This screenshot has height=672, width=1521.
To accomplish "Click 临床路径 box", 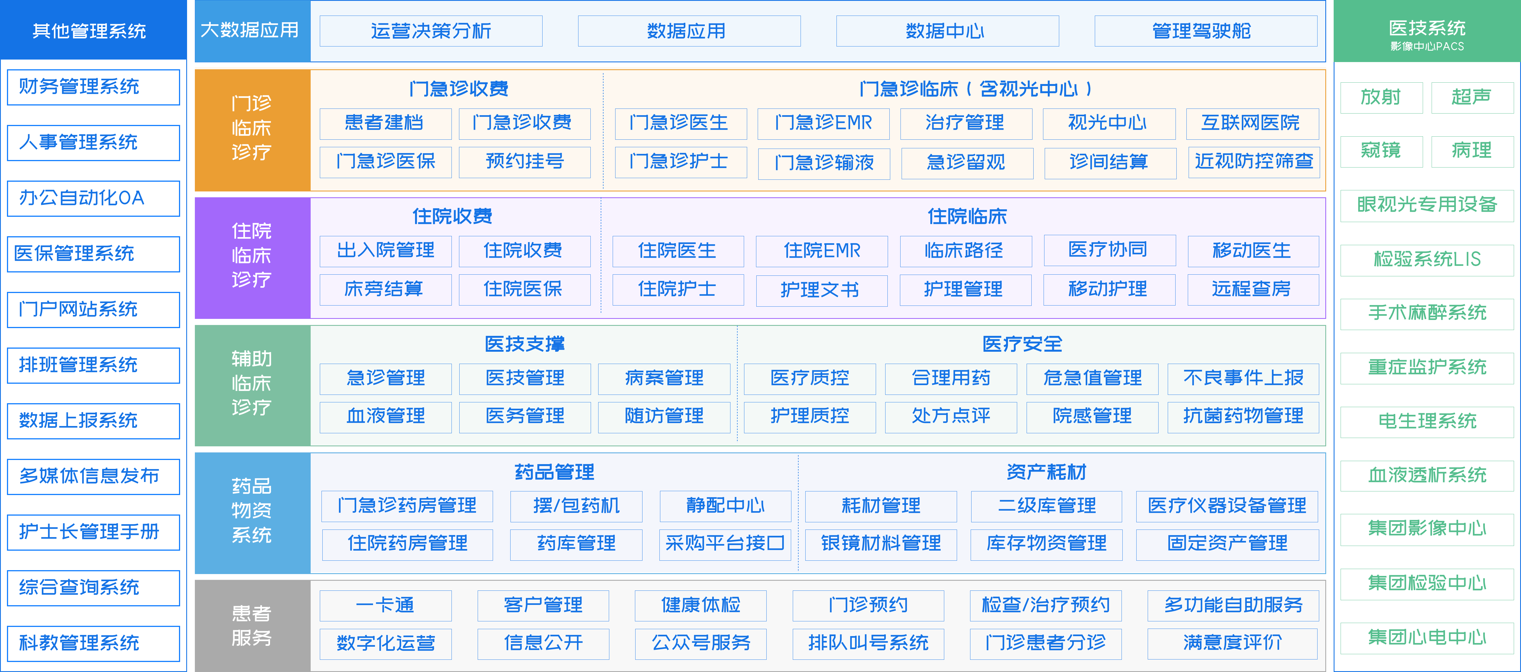I will pyautogui.click(x=965, y=251).
